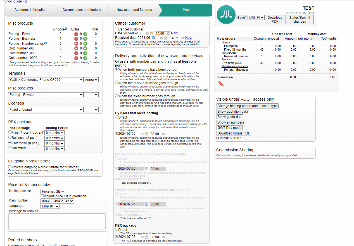This screenshot has width=354, height=246.
Task: Click the Message to Telavox text area
Action: 57,222
